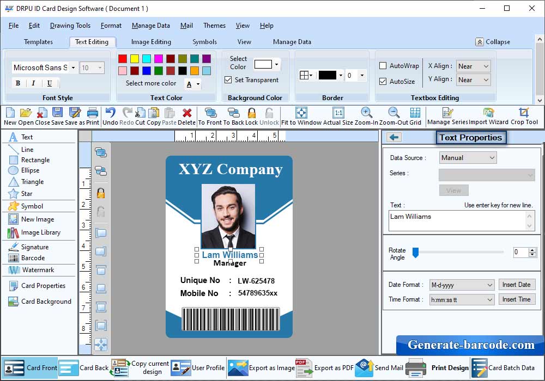Open the Manage Data menu

pos(151,26)
